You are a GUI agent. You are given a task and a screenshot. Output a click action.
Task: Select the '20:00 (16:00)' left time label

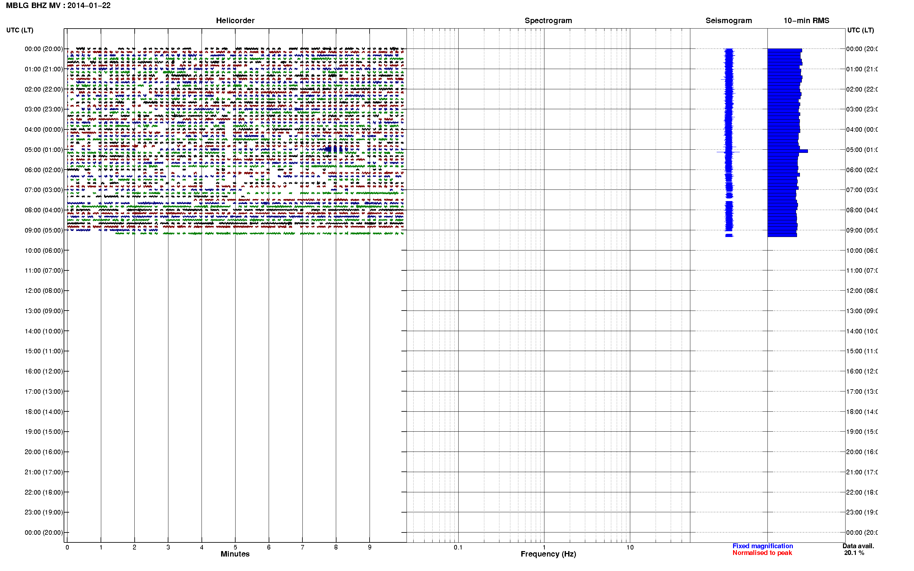(x=44, y=452)
